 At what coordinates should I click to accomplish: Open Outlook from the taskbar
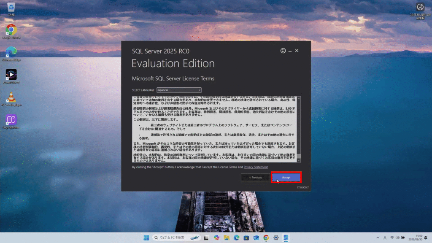(x=256, y=238)
